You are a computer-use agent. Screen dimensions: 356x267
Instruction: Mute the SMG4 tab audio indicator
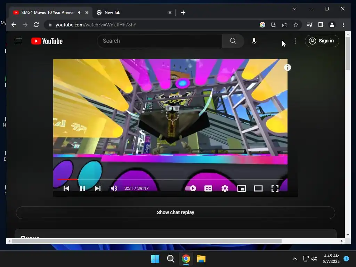[x=79, y=13]
